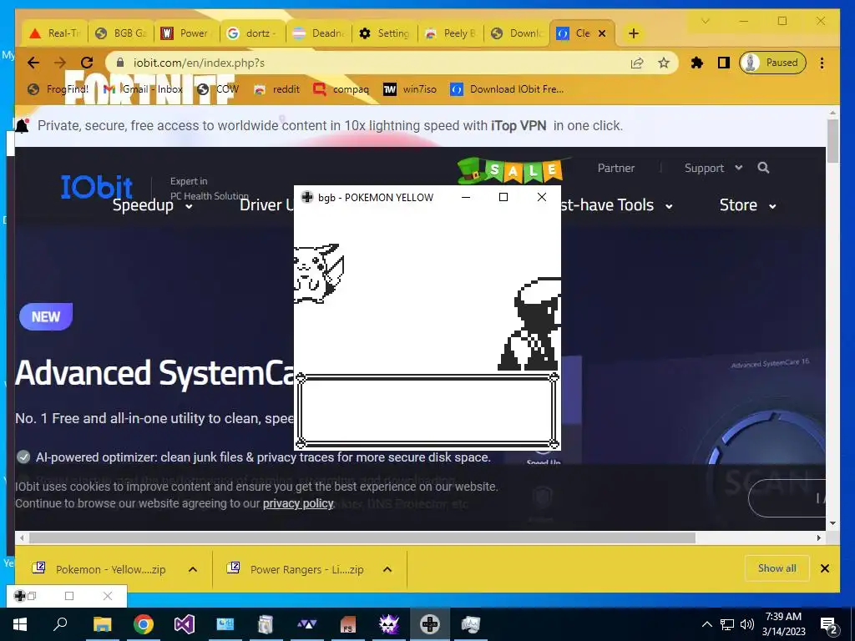This screenshot has width=855, height=641.
Task: Click the share page icon in address bar
Action: click(637, 63)
